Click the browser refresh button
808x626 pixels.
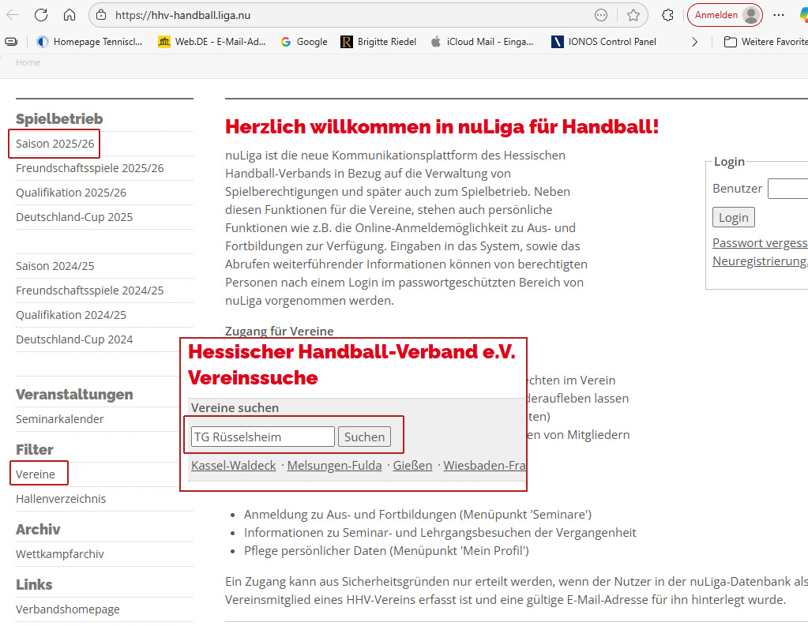pyautogui.click(x=41, y=15)
